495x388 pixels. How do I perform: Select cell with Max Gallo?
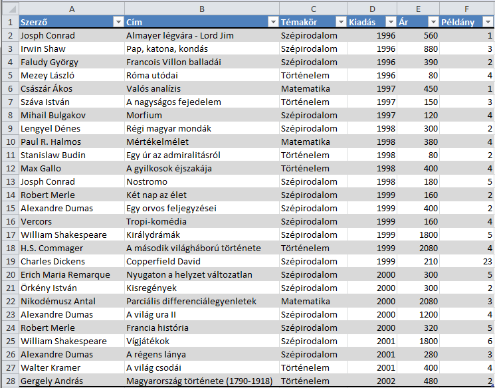pyautogui.click(x=72, y=168)
